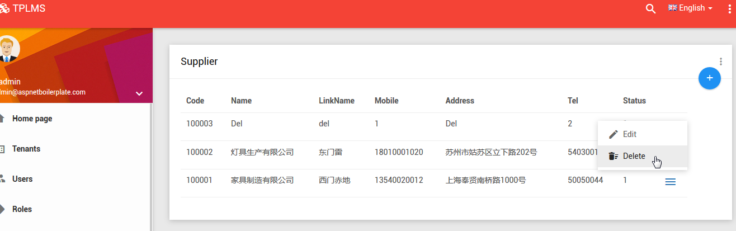This screenshot has width=736, height=231.
Task: Open the Users sidebar item
Action: click(x=76, y=179)
